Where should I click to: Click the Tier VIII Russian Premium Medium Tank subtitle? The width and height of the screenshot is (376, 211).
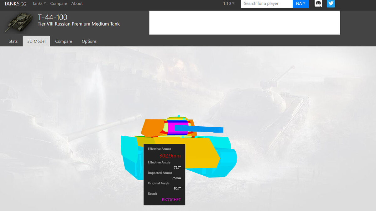pyautogui.click(x=79, y=24)
